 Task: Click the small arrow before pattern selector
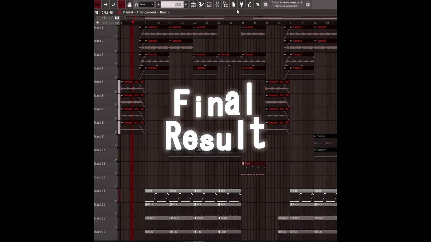(159, 4)
